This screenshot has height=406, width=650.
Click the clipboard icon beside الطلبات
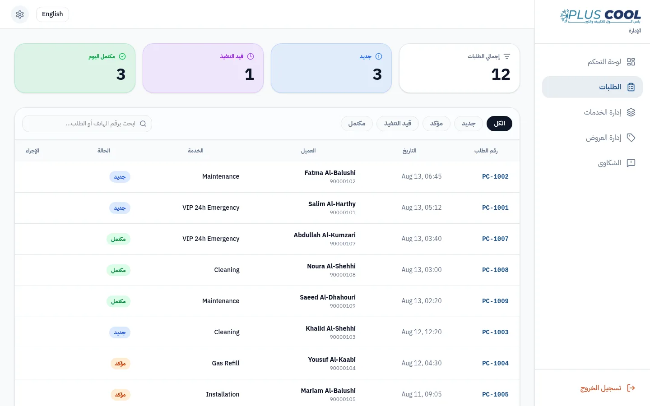pos(631,87)
